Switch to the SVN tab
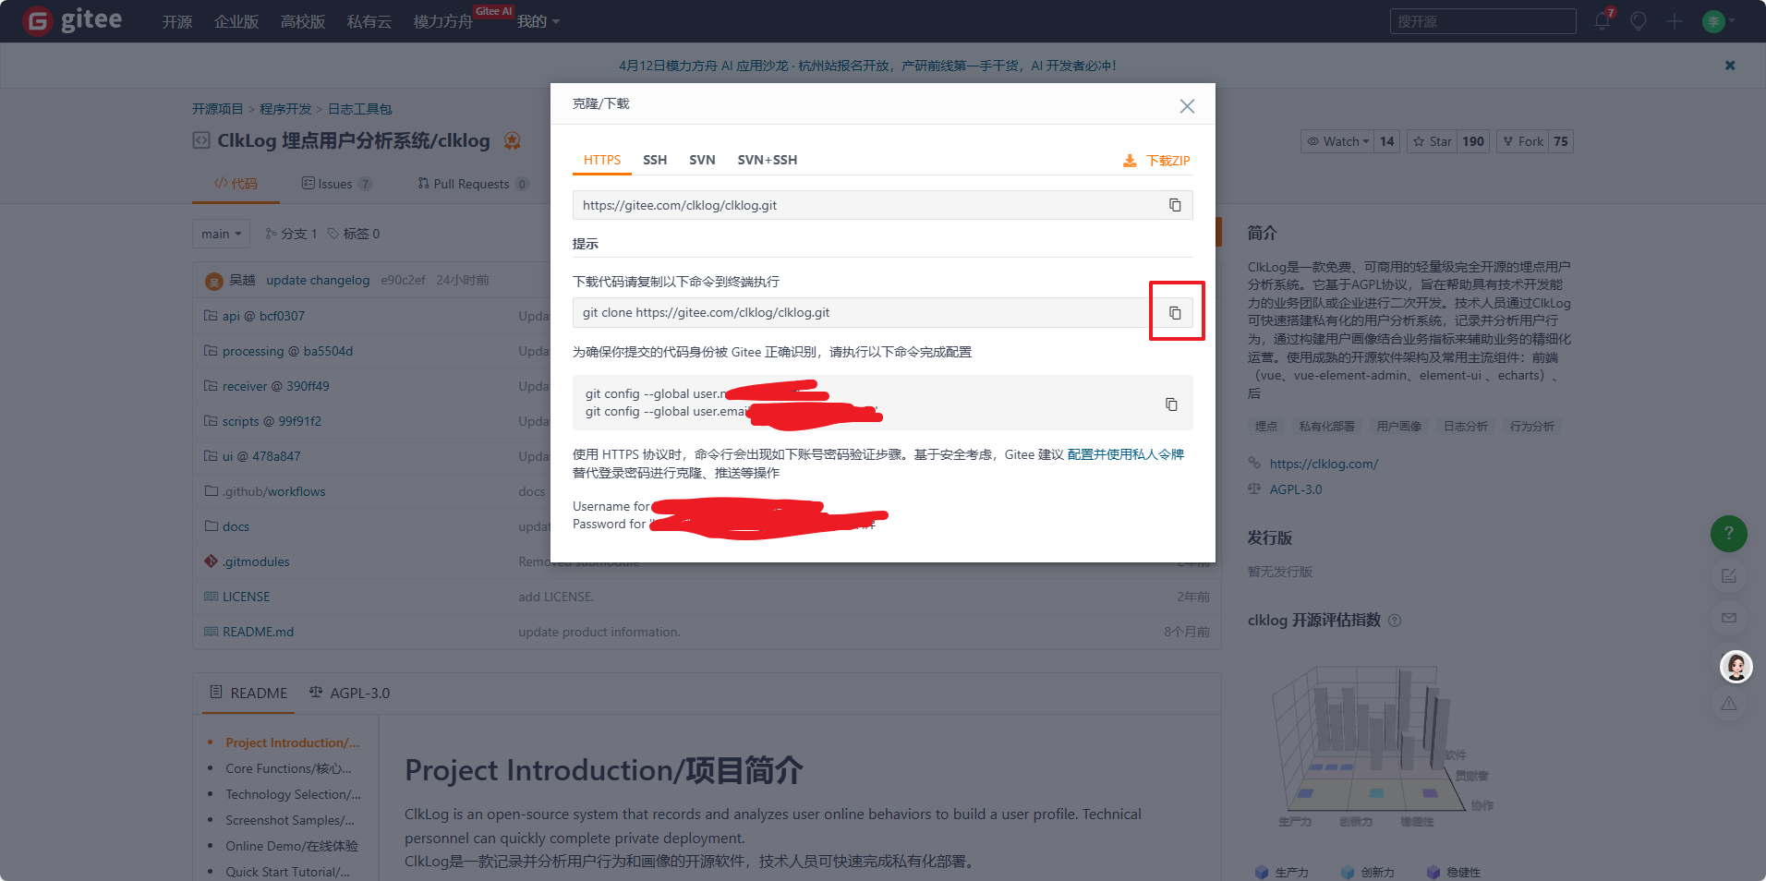Screen dimensions: 1766x881 (x=702, y=160)
